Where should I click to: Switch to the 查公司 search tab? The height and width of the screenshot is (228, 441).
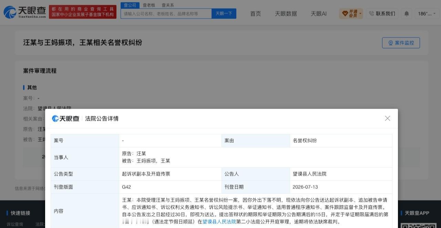130,5
